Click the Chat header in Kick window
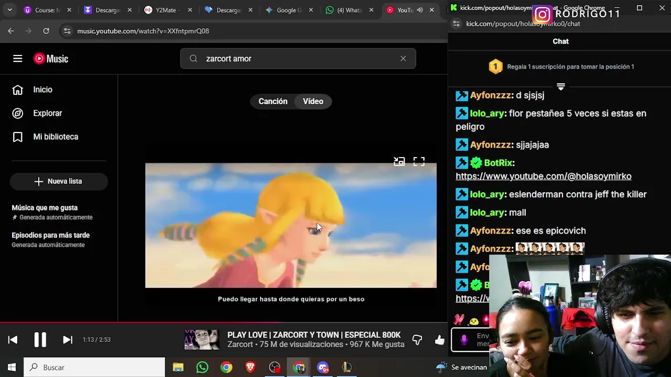Viewport: 671px width, 377px height. pyautogui.click(x=560, y=41)
